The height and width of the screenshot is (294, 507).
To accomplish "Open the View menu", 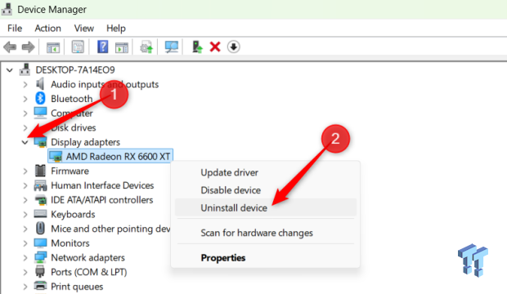I will point(83,29).
